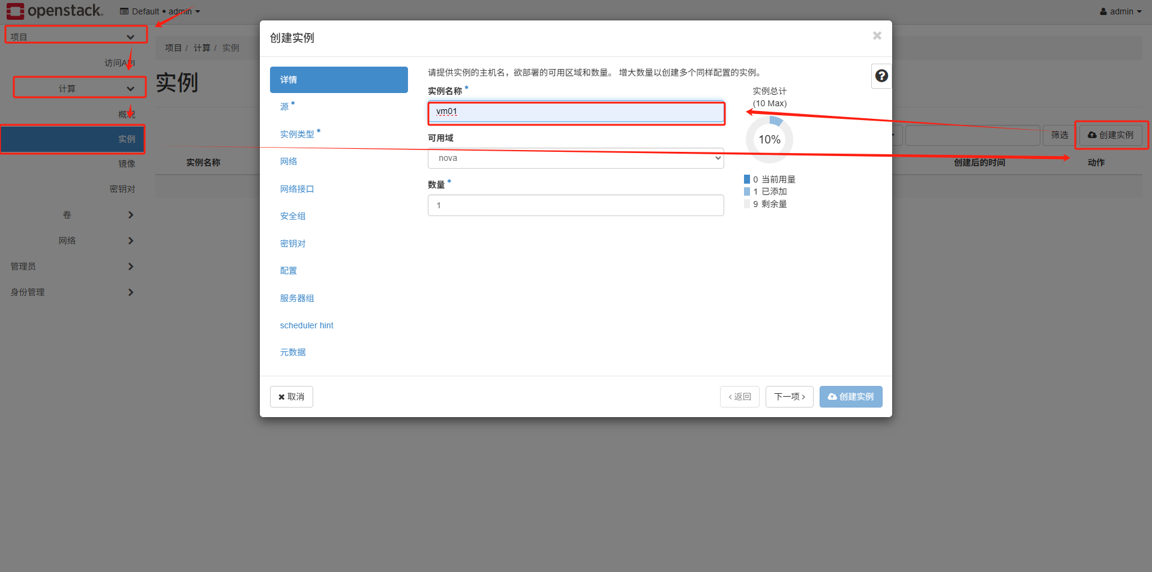Click 计算 in the breadcrumb

(x=202, y=48)
